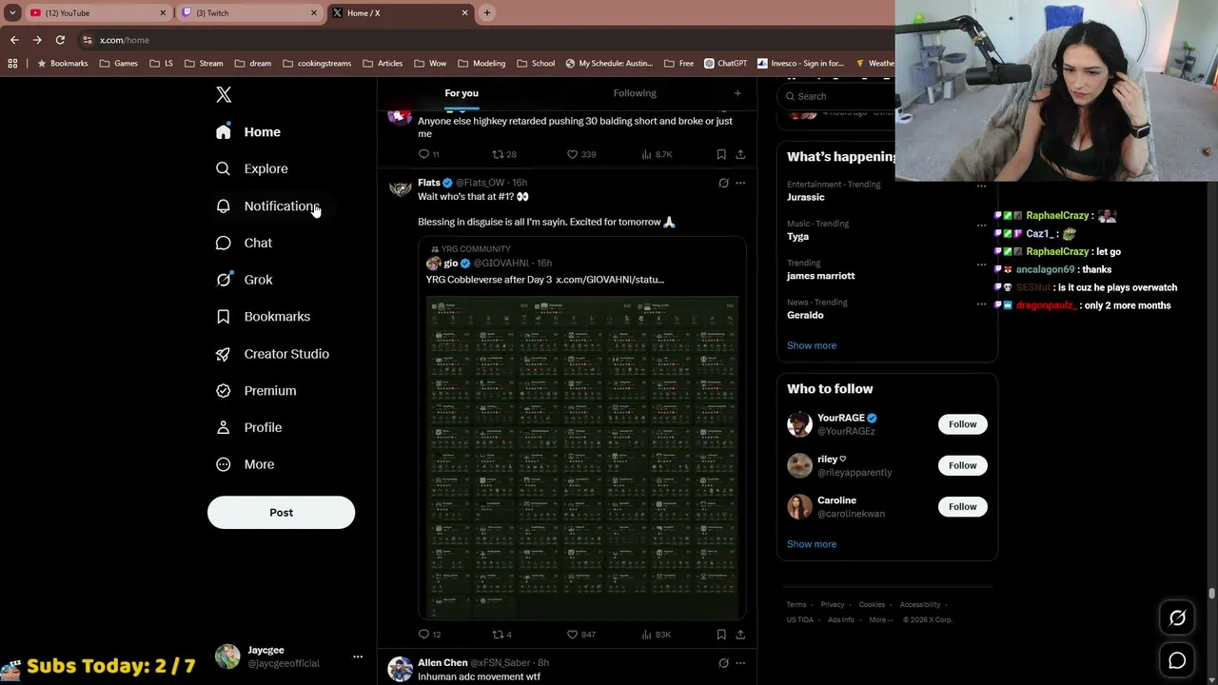The height and width of the screenshot is (685, 1218).
Task: Open more options on the Flats tweet
Action: (740, 183)
